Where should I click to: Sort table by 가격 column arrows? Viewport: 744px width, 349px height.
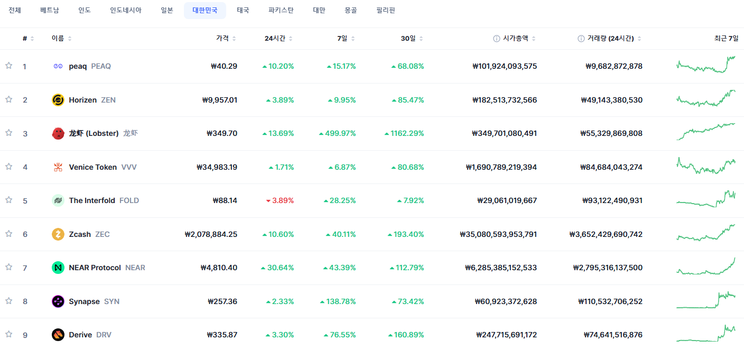(x=234, y=39)
